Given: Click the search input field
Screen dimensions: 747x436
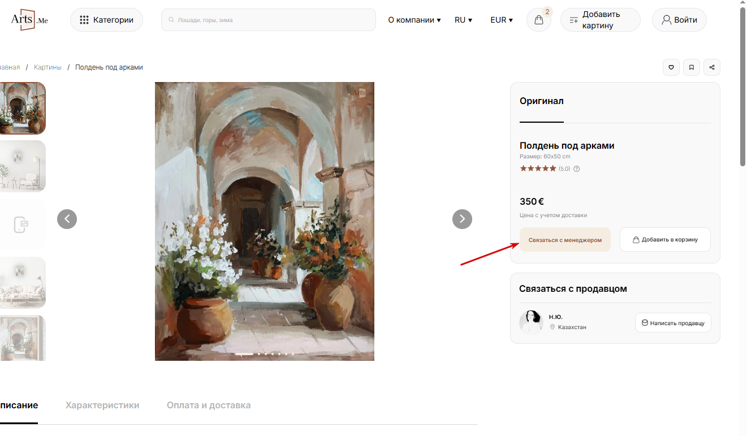Looking at the screenshot, I should (269, 20).
